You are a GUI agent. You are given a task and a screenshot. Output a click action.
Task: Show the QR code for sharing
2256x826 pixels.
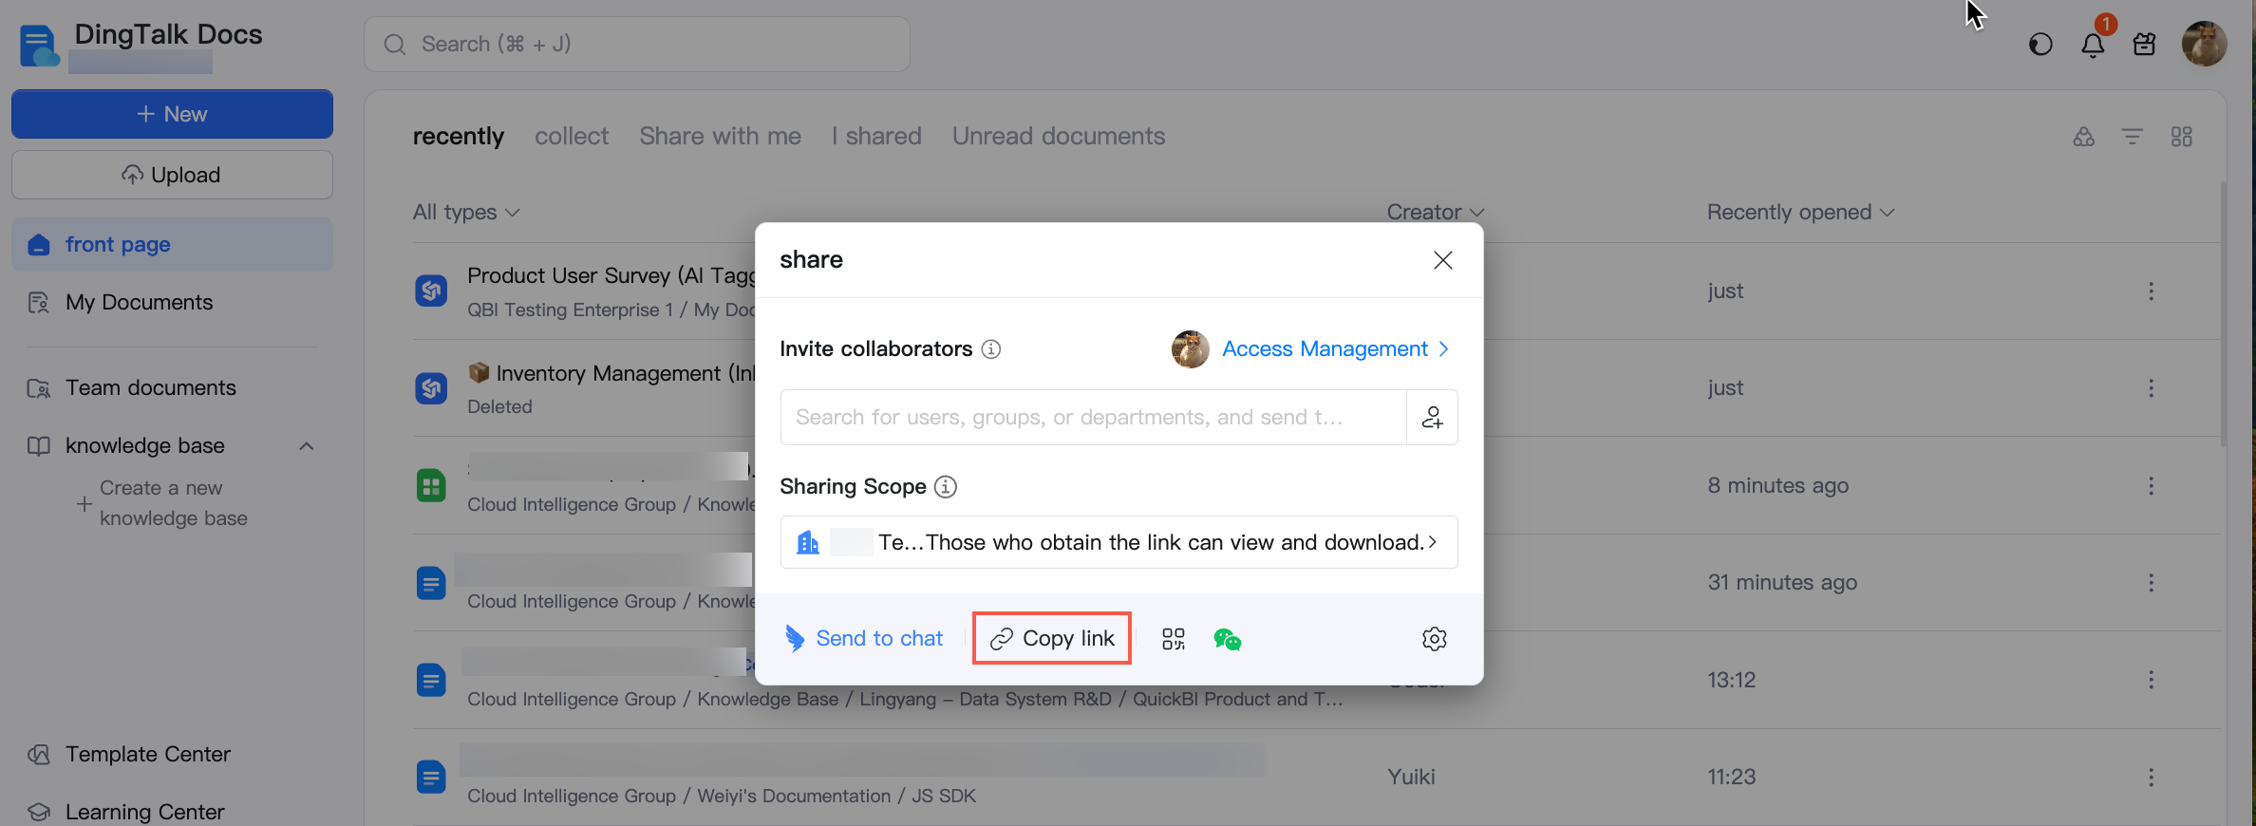point(1174,639)
